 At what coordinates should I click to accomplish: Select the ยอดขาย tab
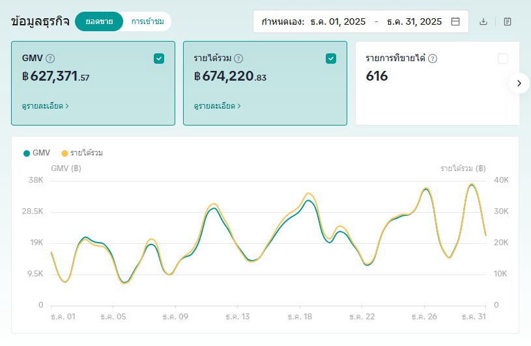point(99,21)
